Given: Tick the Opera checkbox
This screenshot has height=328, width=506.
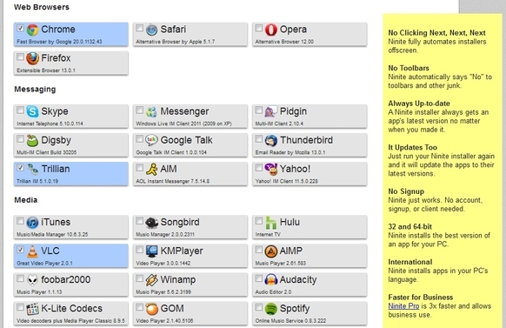Looking at the screenshot, I should [x=259, y=28].
